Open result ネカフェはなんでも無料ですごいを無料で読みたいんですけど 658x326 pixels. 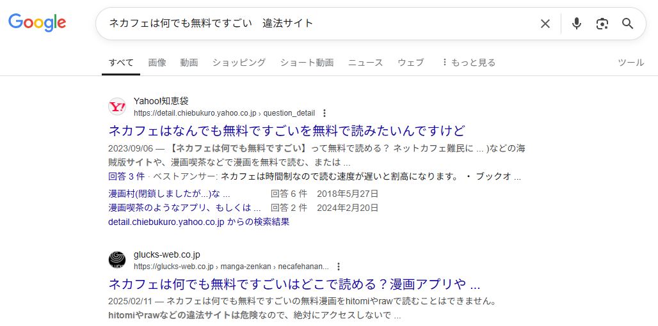(x=287, y=131)
